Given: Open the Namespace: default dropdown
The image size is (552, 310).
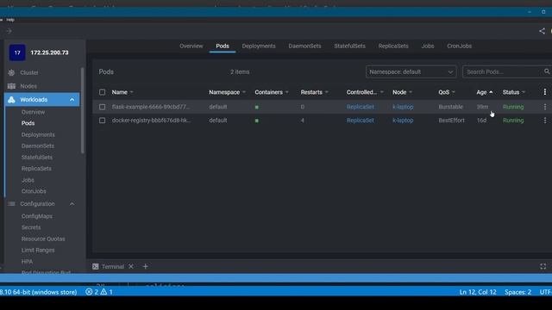Looking at the screenshot, I should click(411, 71).
